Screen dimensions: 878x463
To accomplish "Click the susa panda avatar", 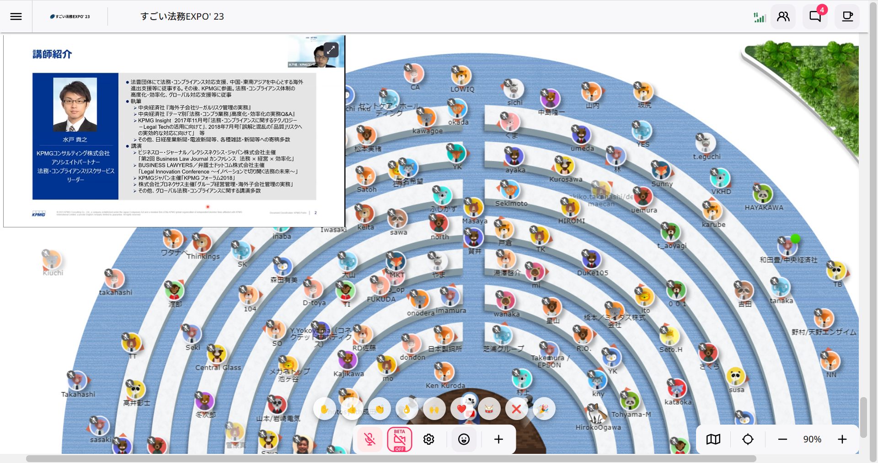I will tap(736, 377).
